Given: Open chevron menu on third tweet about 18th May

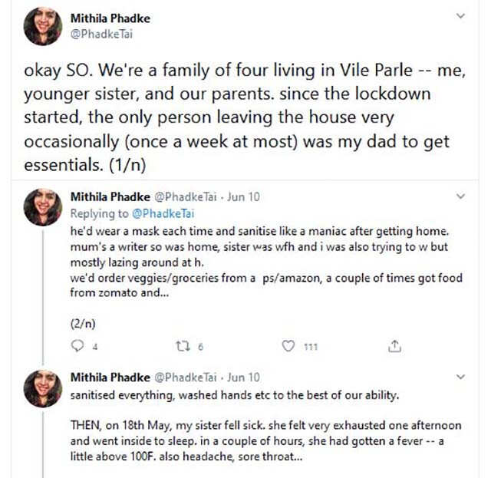Looking at the screenshot, I should point(460,377).
